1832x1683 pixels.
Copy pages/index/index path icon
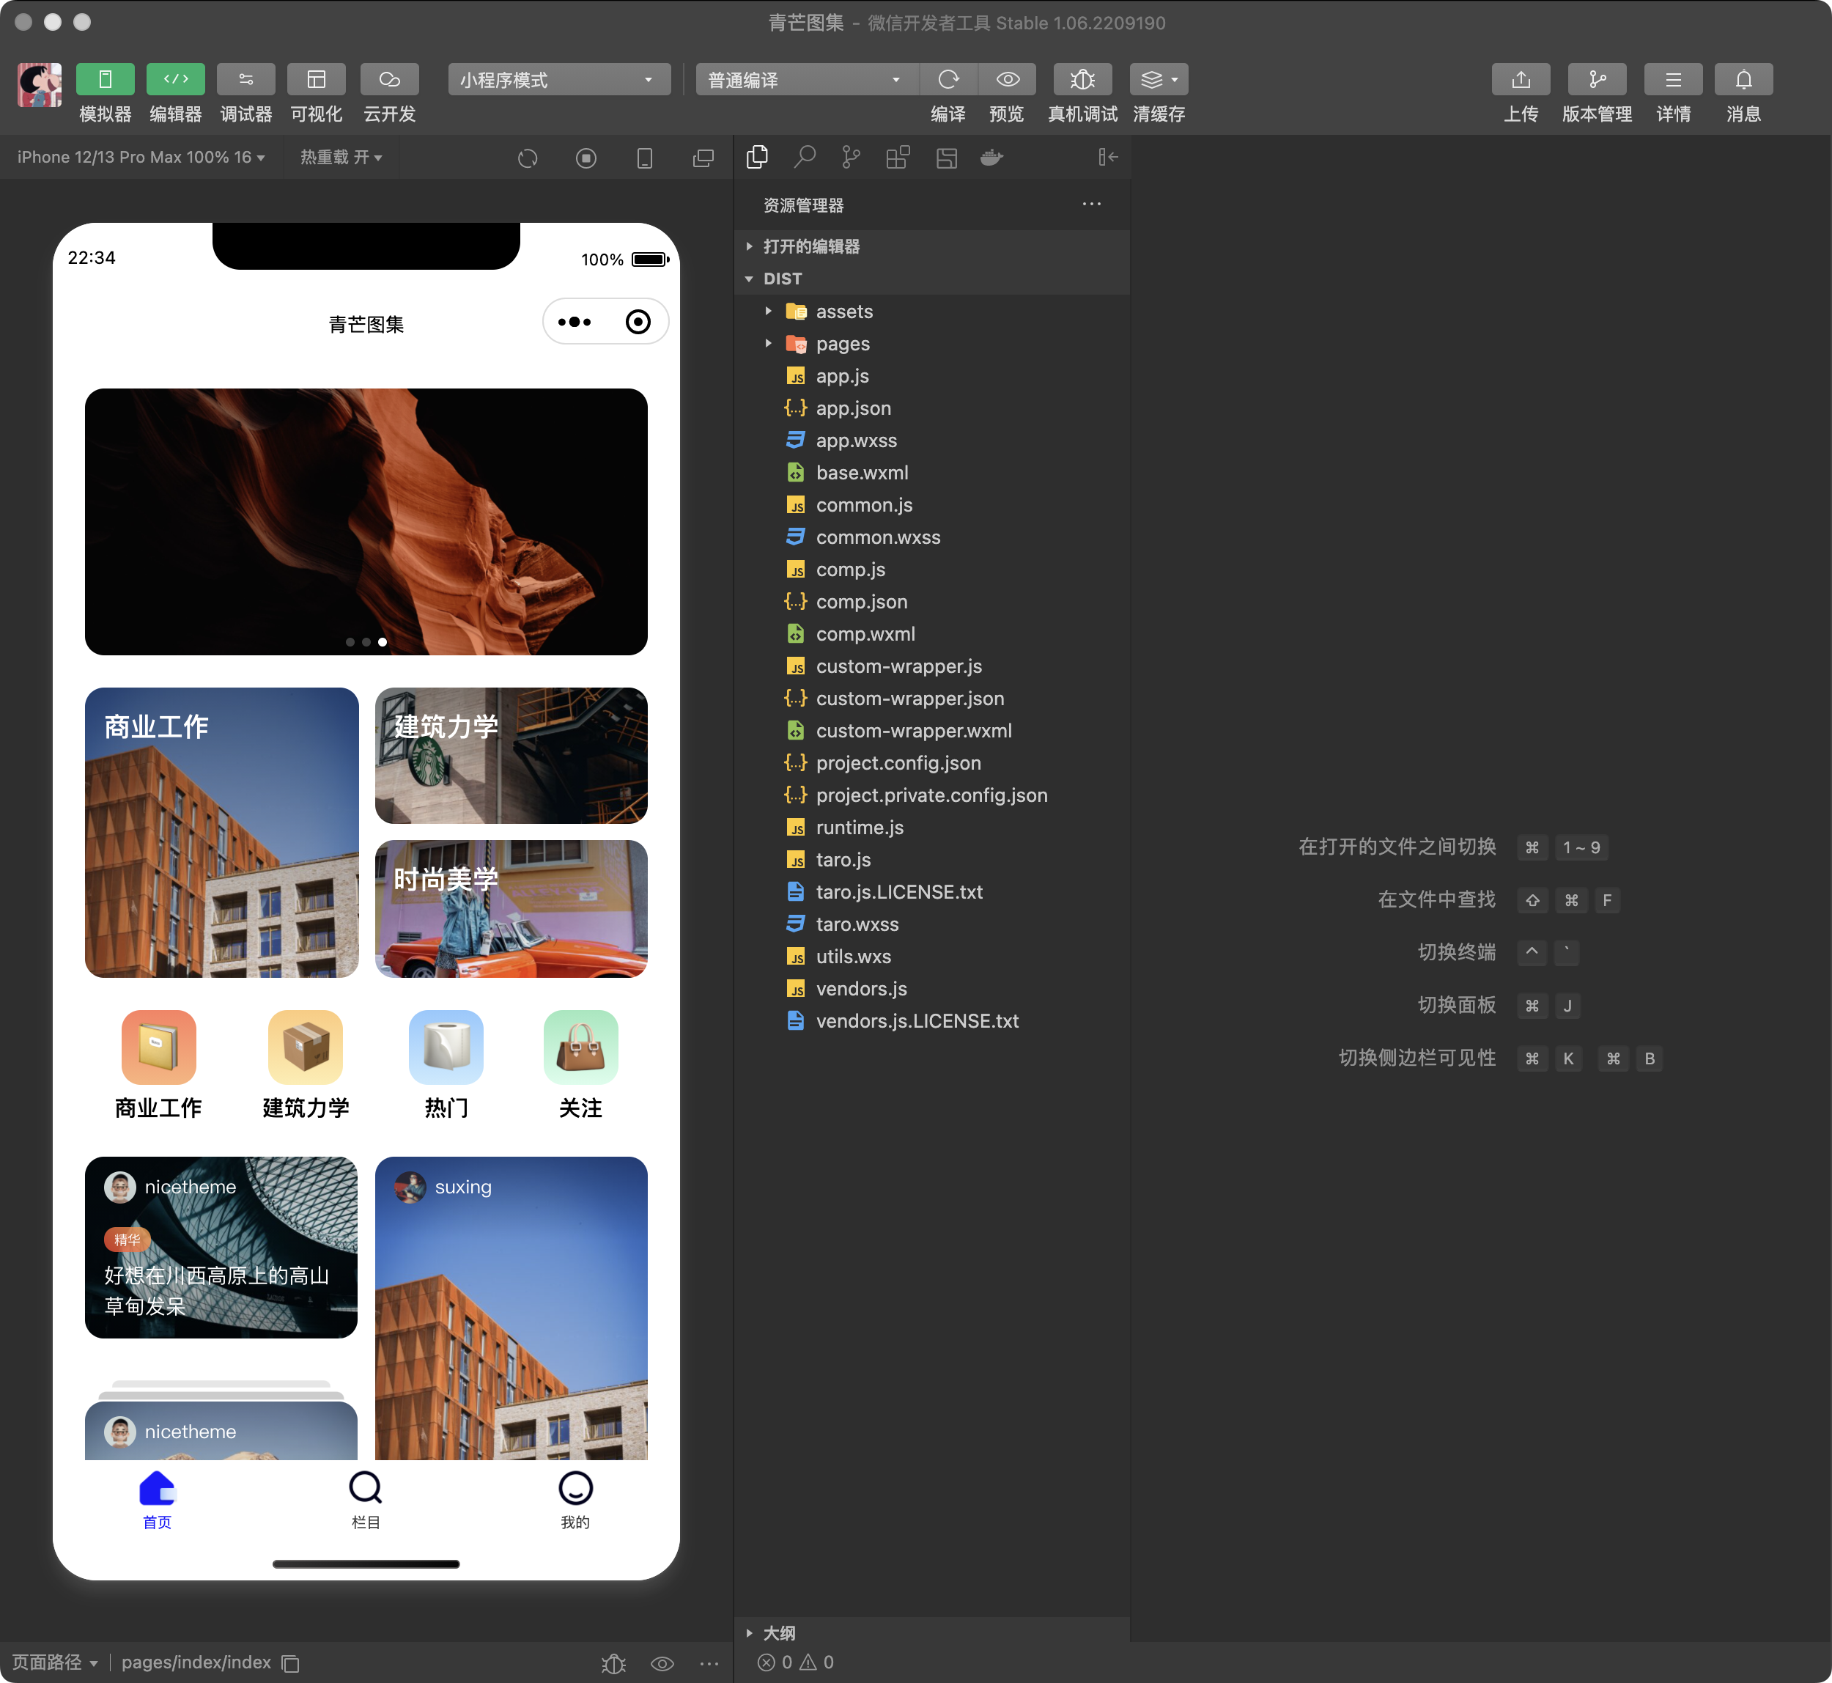pyautogui.click(x=290, y=1664)
